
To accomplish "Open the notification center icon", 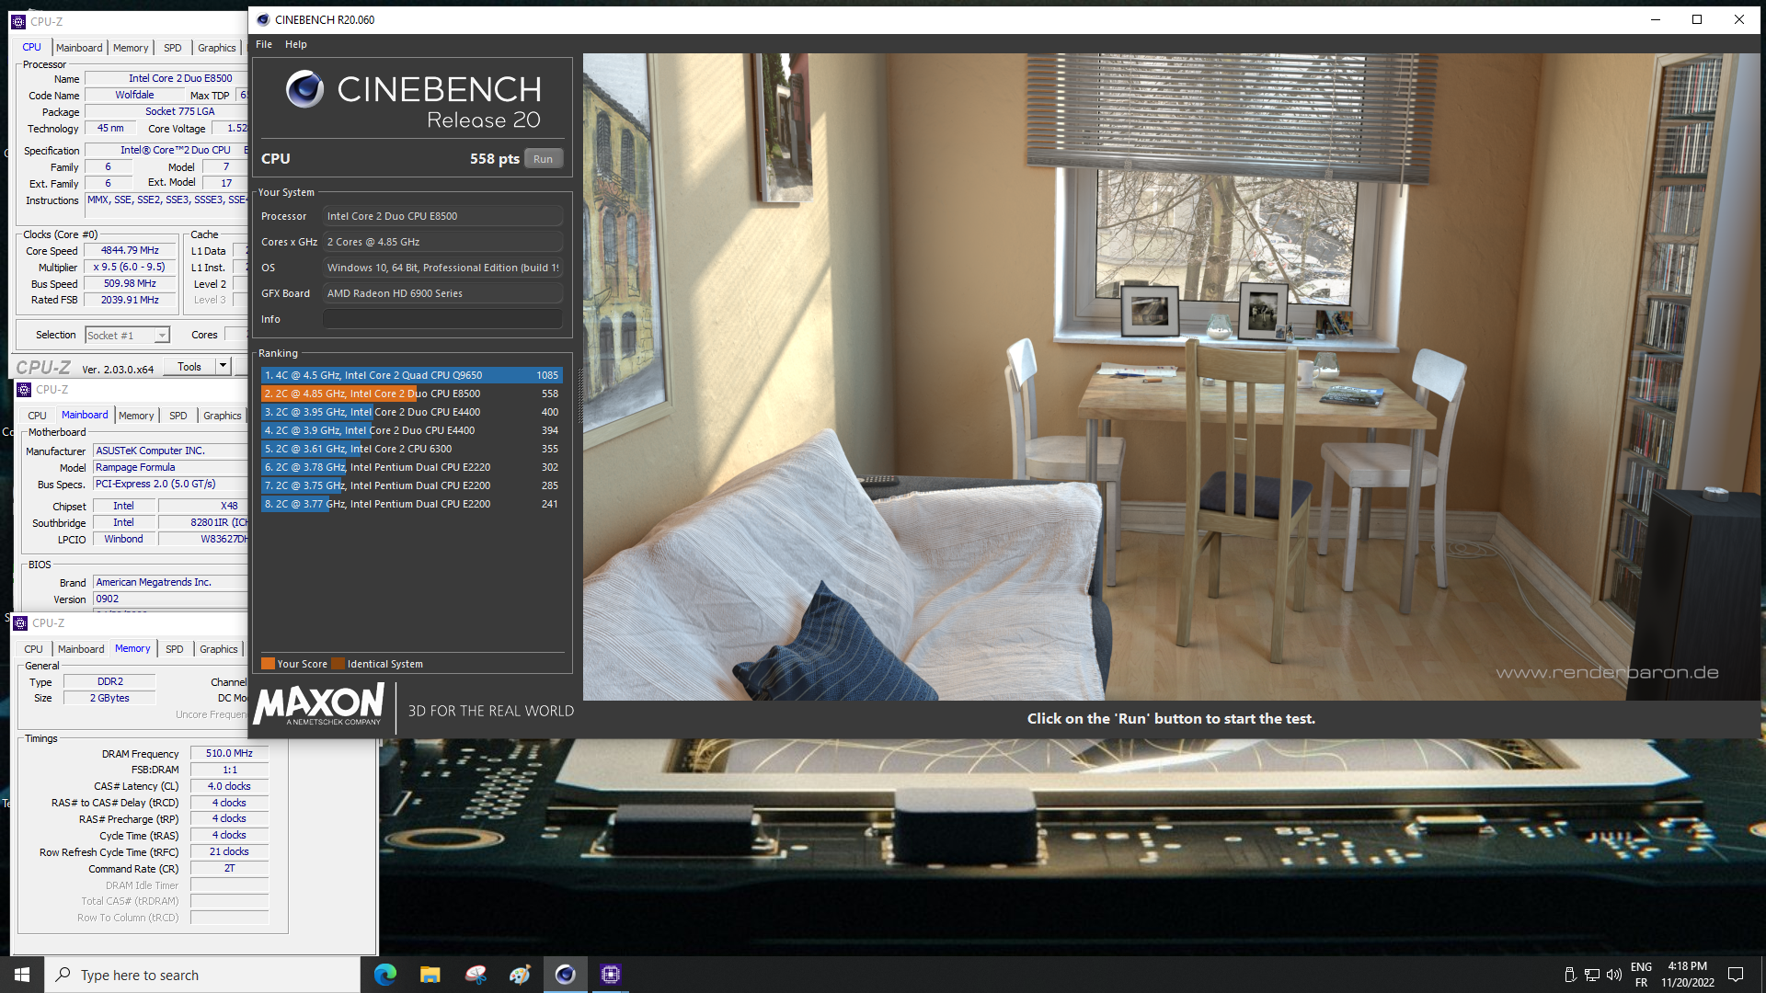I will 1736,975.
